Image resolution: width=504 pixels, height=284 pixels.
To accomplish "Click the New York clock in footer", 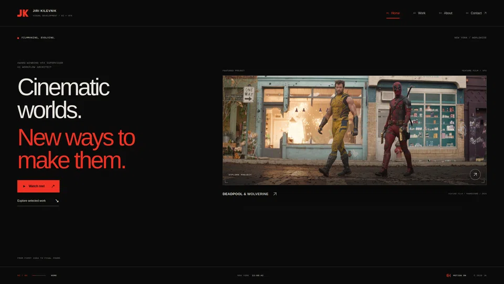I will (250, 276).
